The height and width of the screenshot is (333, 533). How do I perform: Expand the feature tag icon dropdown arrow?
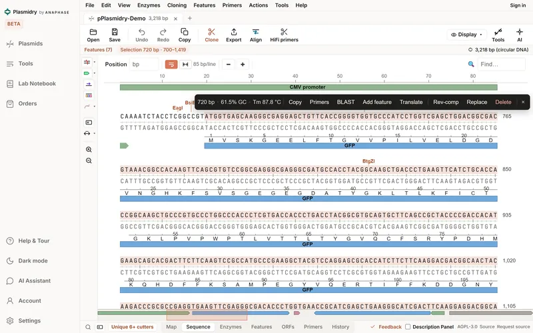pos(95,73)
